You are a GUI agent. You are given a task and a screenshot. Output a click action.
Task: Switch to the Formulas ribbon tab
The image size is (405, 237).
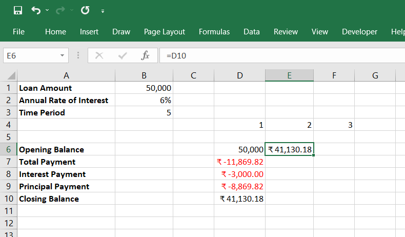214,32
